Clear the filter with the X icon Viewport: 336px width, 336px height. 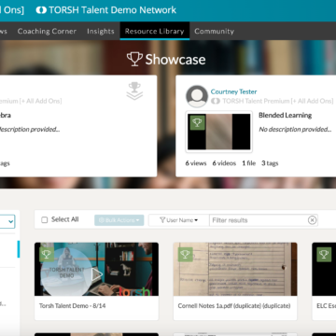312,220
